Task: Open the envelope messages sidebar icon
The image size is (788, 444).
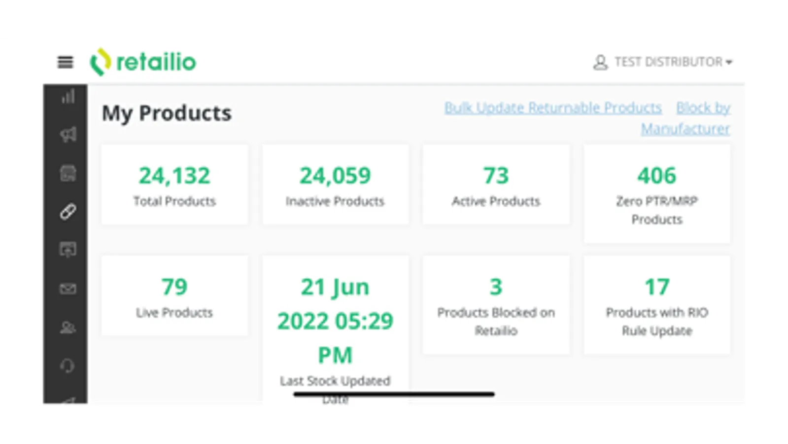Action: pyautogui.click(x=68, y=289)
